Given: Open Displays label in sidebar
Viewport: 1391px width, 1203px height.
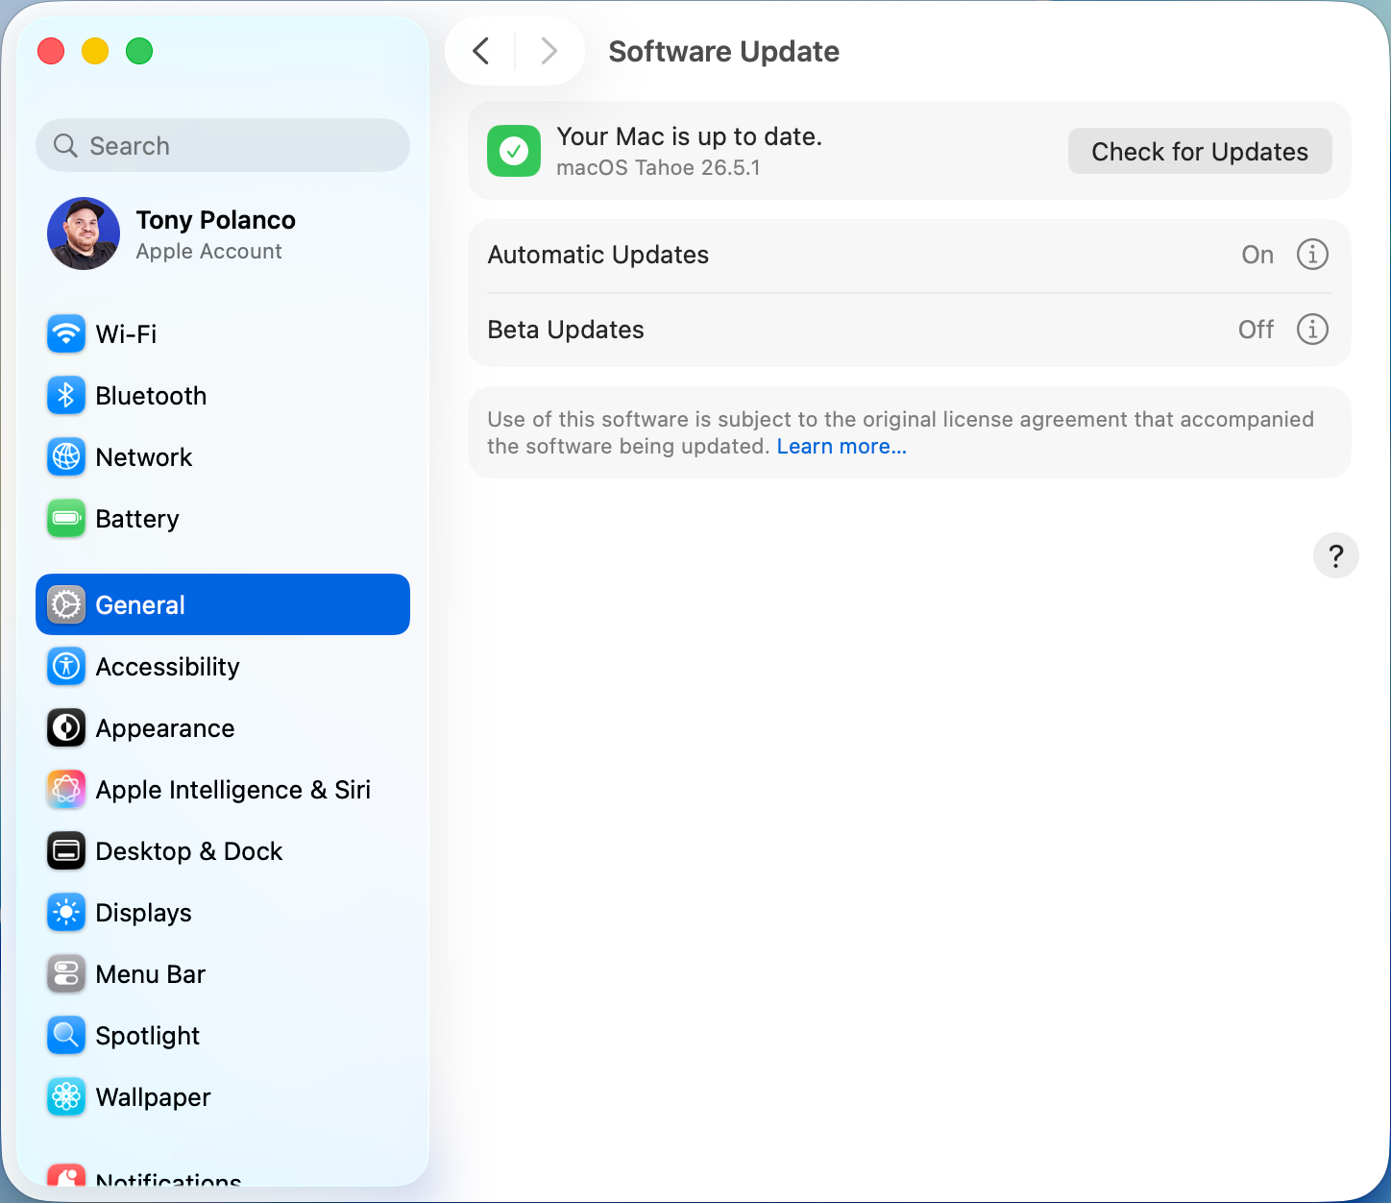Looking at the screenshot, I should (143, 912).
